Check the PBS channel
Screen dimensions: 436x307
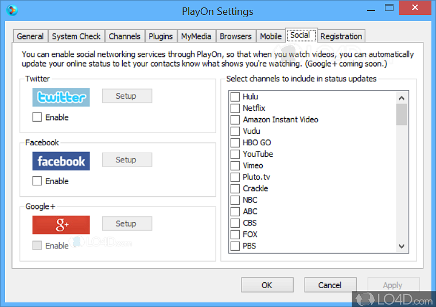pyautogui.click(x=235, y=246)
